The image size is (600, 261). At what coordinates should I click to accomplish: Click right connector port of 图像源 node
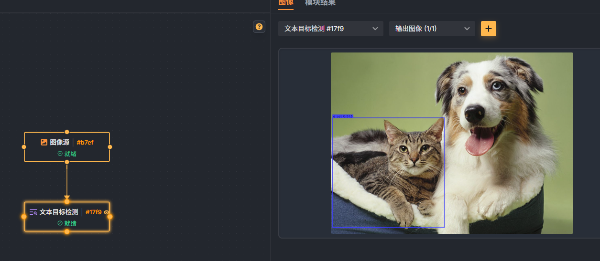tap(110, 147)
